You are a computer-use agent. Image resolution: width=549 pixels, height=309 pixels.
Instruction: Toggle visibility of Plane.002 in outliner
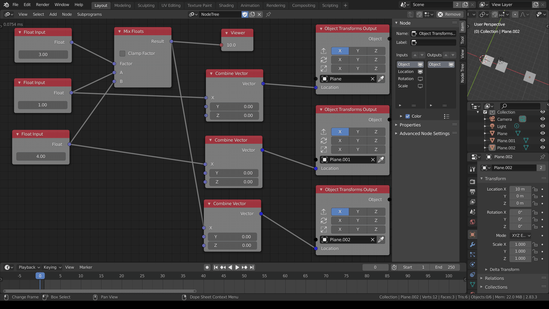click(543, 148)
